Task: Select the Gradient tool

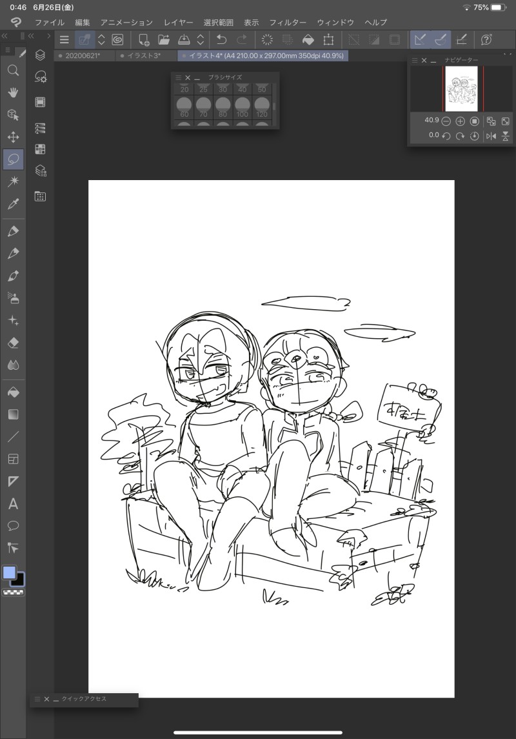Action: tap(13, 414)
